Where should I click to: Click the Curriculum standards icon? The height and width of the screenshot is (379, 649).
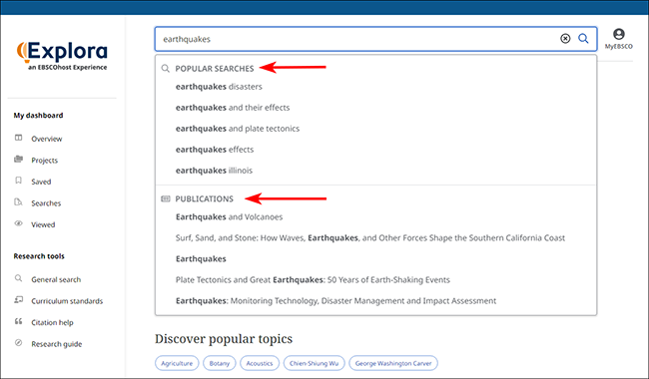(19, 300)
